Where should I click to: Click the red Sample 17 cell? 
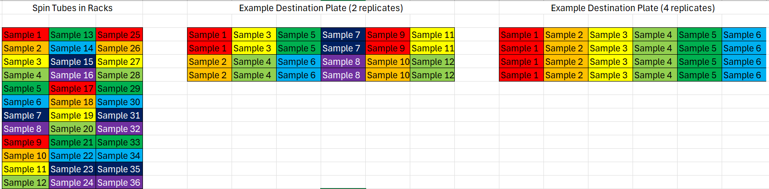tap(72, 88)
